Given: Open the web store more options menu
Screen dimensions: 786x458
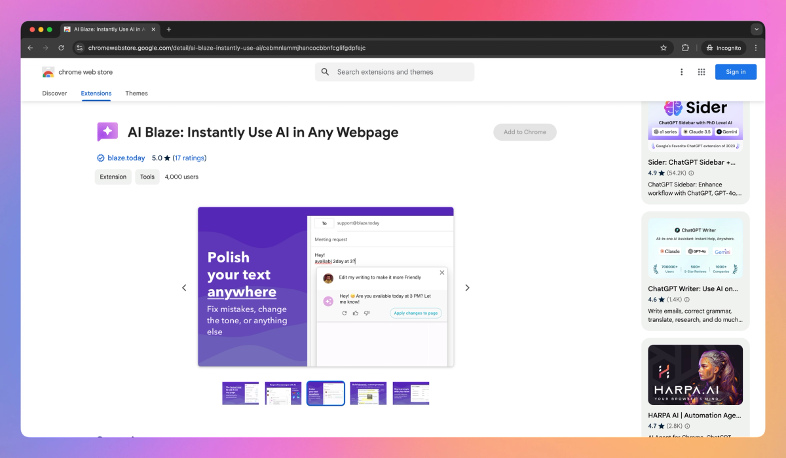Looking at the screenshot, I should (681, 72).
